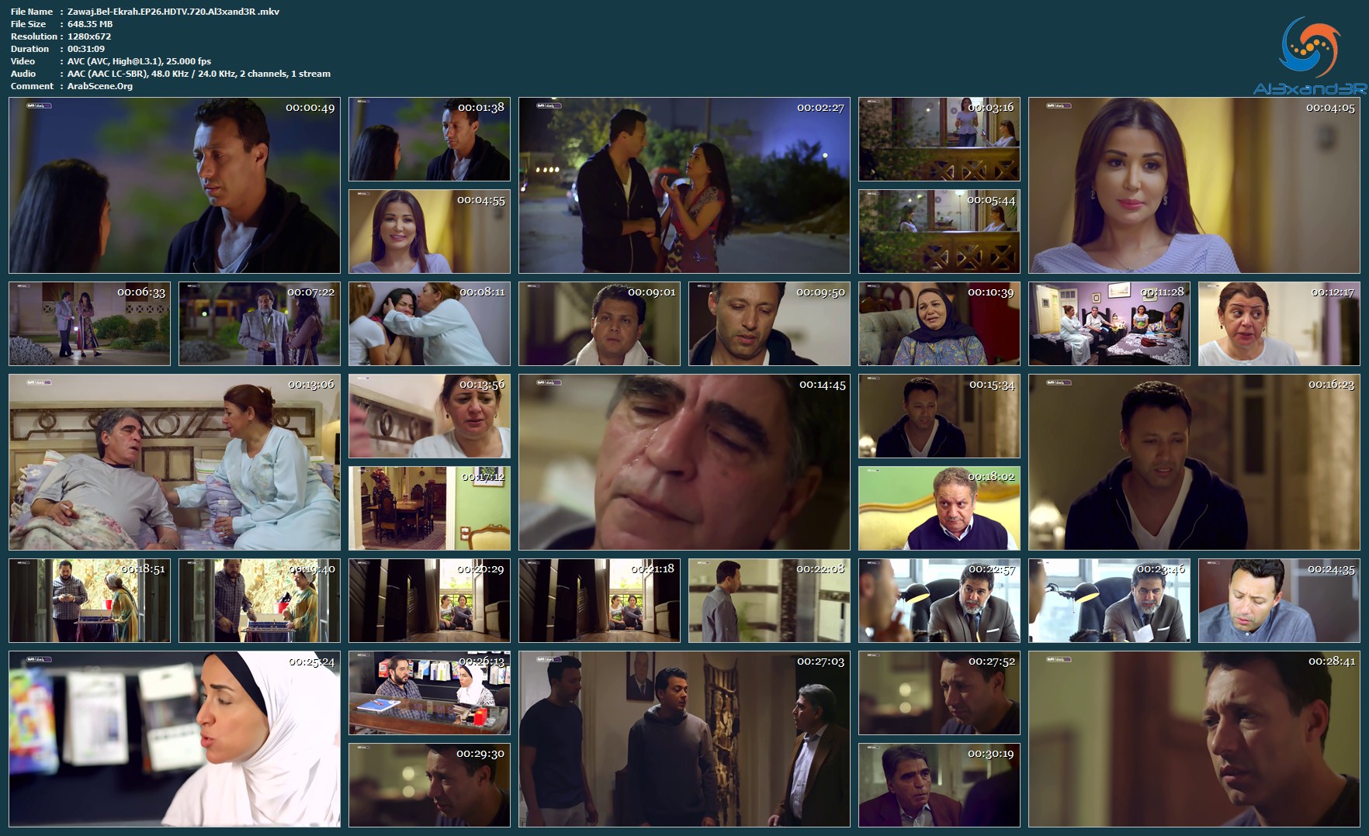
Task: Click the thumbnail timestamped 00:12:17
Action: (1279, 323)
